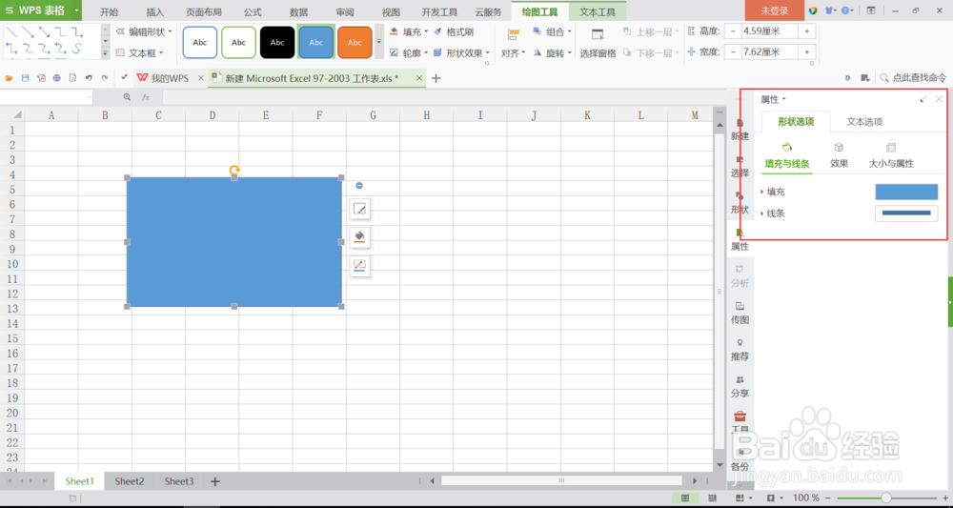Image resolution: width=953 pixels, height=508 pixels.
Task: Decrease the 高度 height value
Action: point(734,31)
